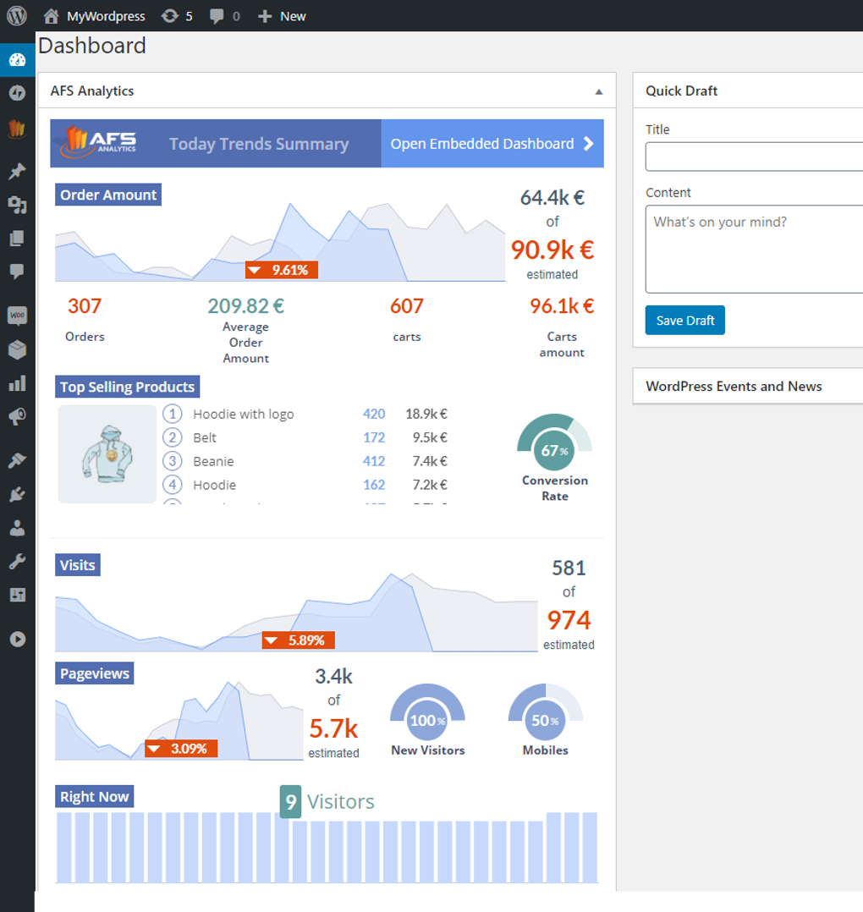
Task: Select the Products box icon in the sidebar
Action: coord(17,349)
